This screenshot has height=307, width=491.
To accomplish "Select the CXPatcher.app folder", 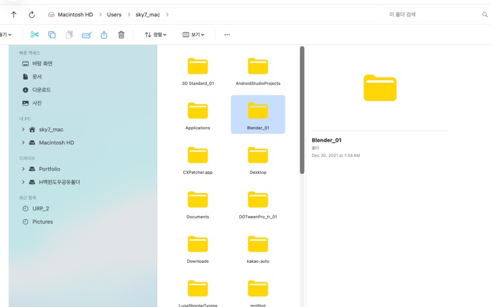I will point(198,160).
